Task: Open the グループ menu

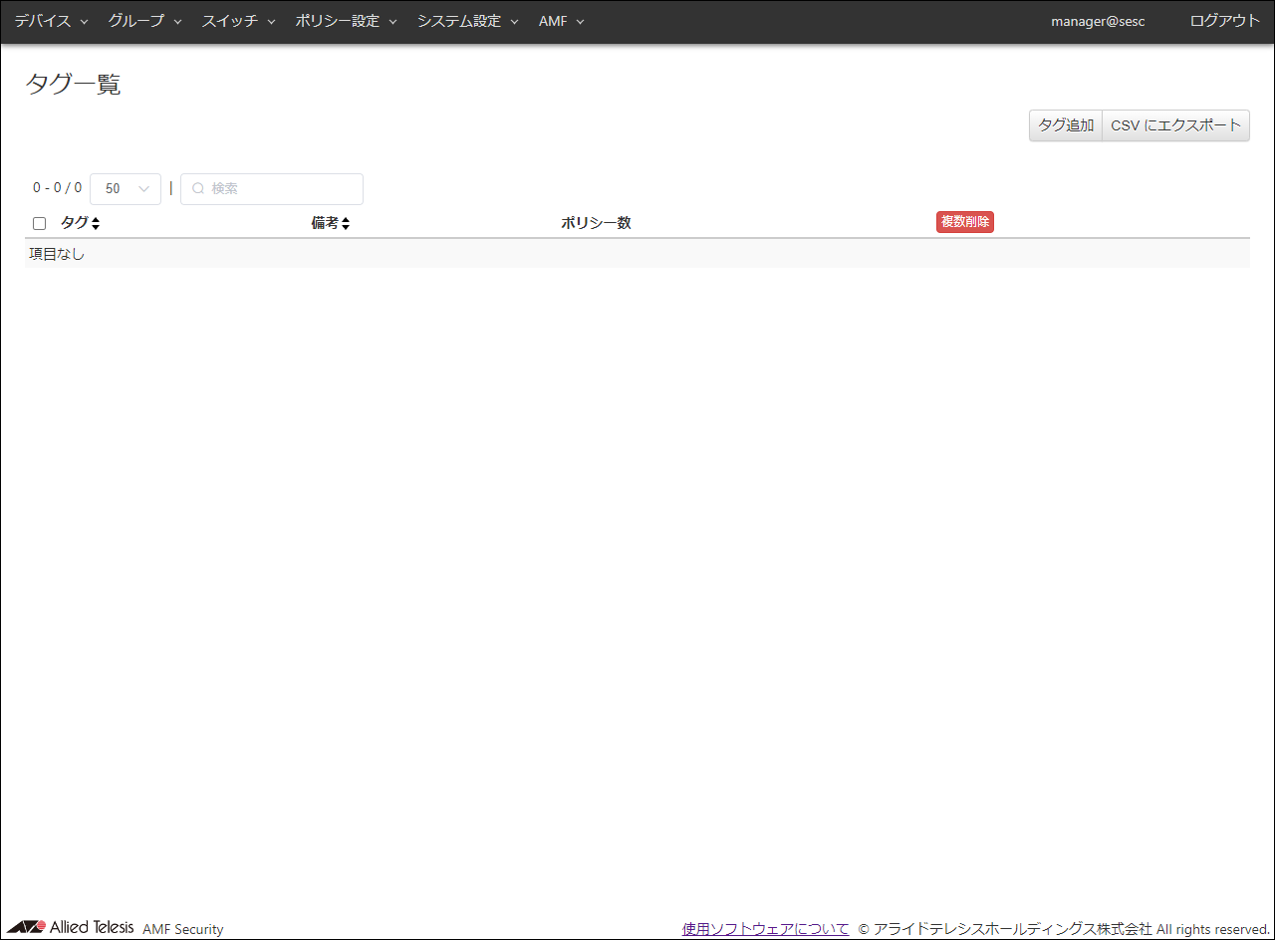Action: point(144,21)
